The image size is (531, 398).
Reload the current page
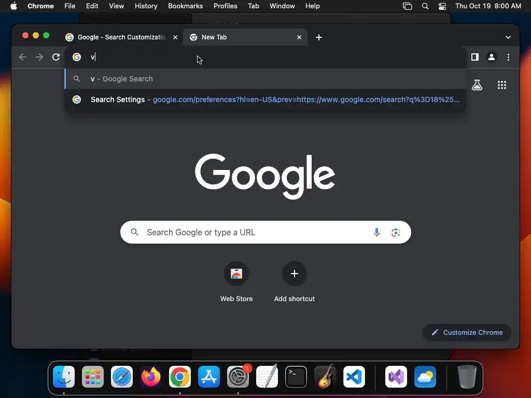(56, 57)
